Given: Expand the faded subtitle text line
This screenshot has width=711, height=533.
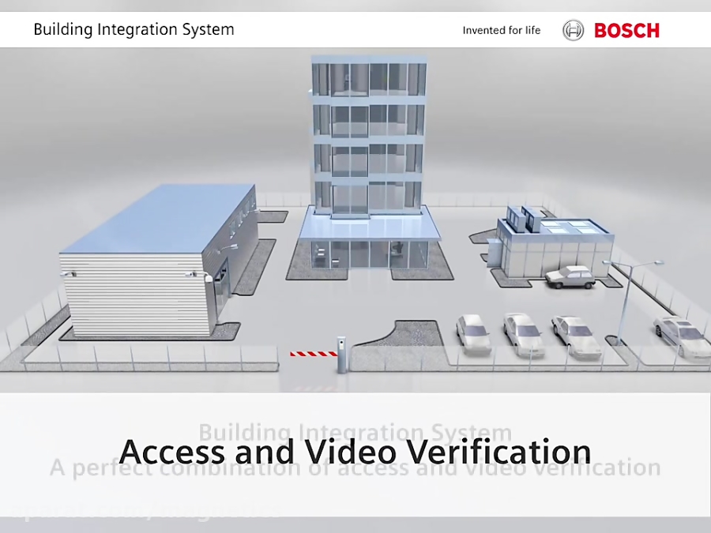Looking at the screenshot, I should (x=355, y=467).
